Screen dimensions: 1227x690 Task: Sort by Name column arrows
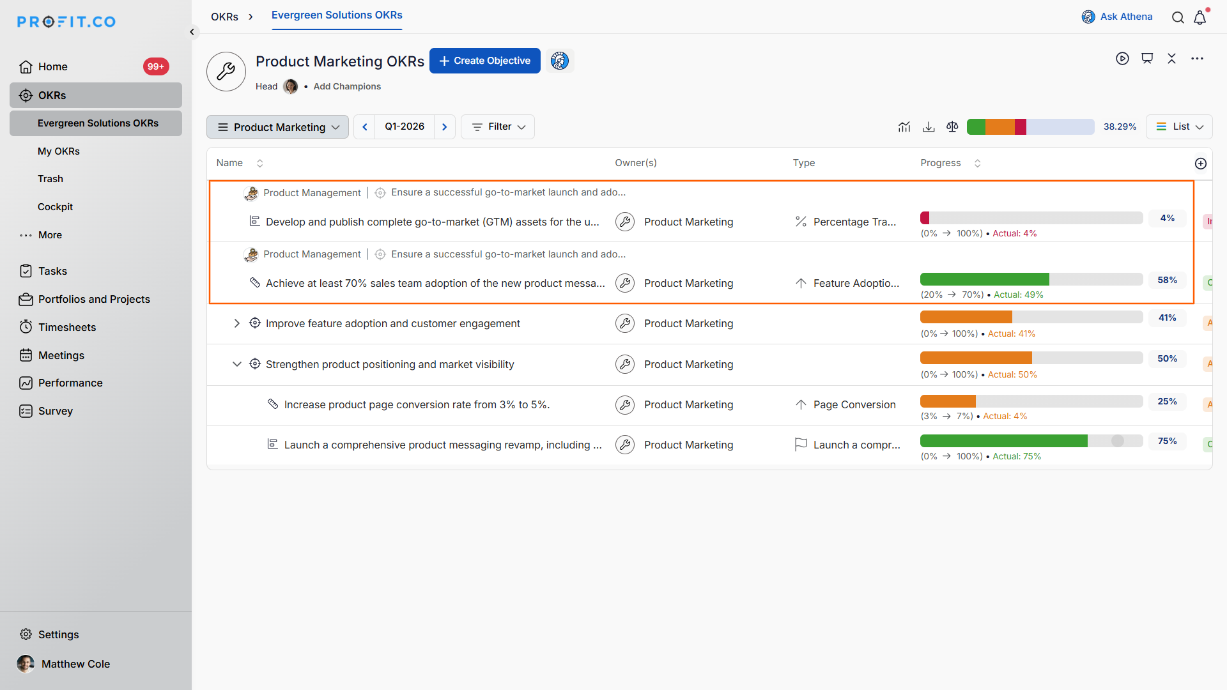[260, 164]
